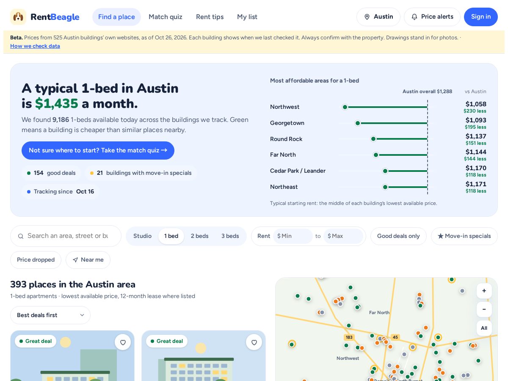
Task: Click the $1,058 Northwest price
Action: click(x=476, y=104)
